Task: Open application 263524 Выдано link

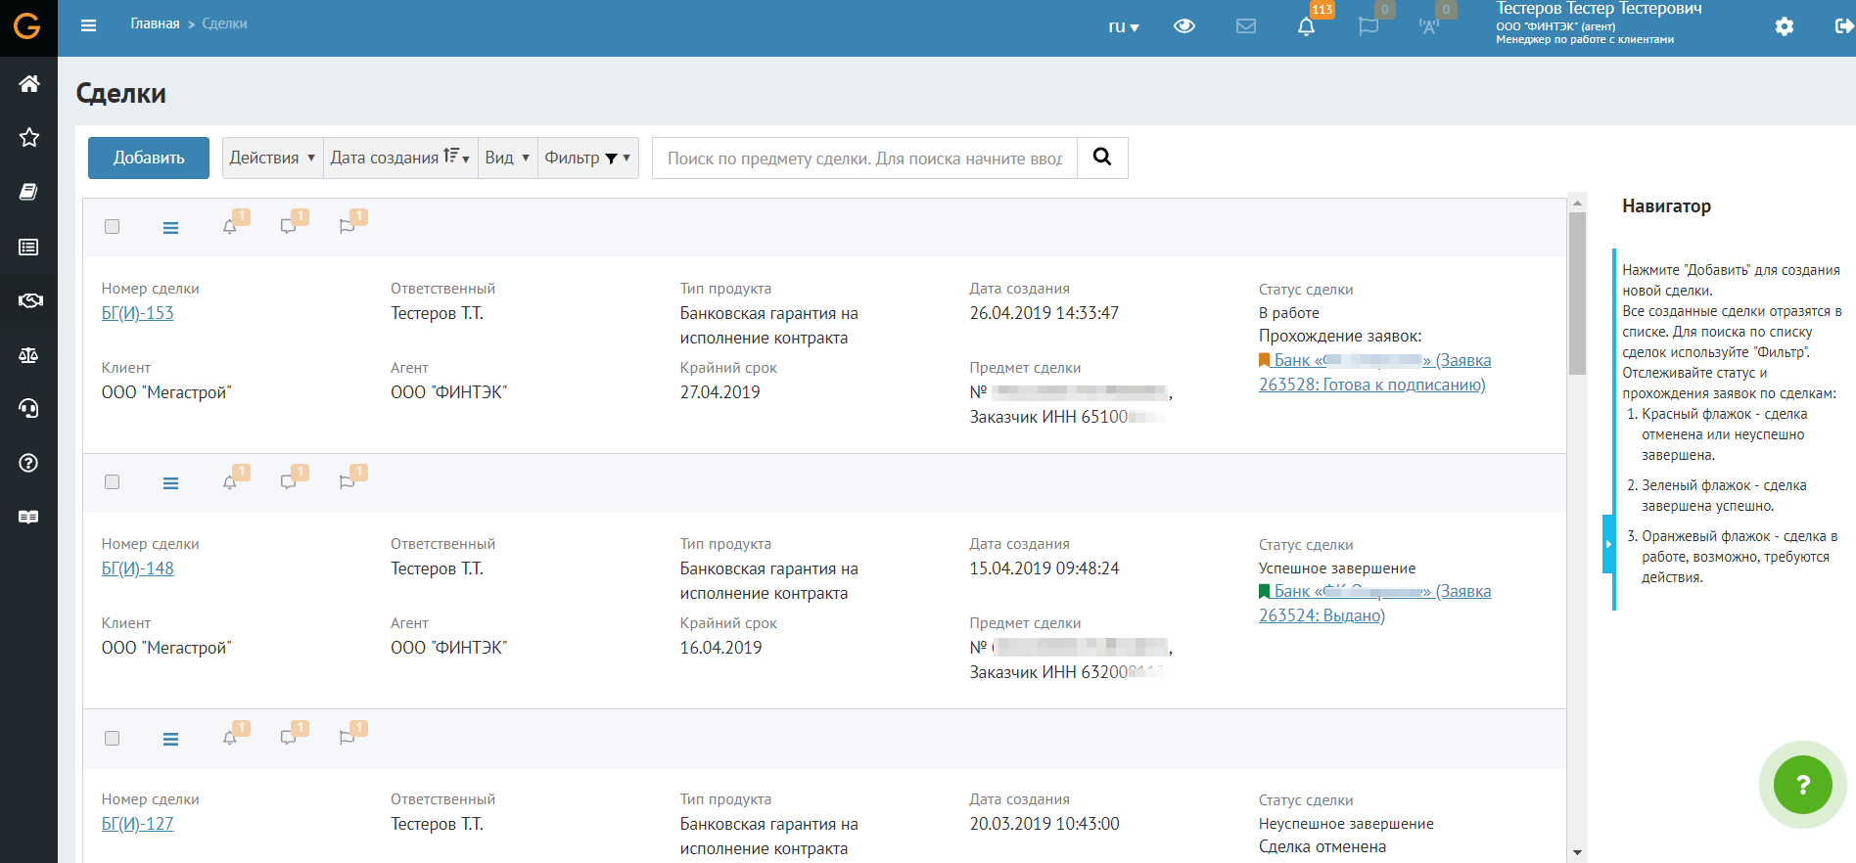Action: pos(1374,604)
